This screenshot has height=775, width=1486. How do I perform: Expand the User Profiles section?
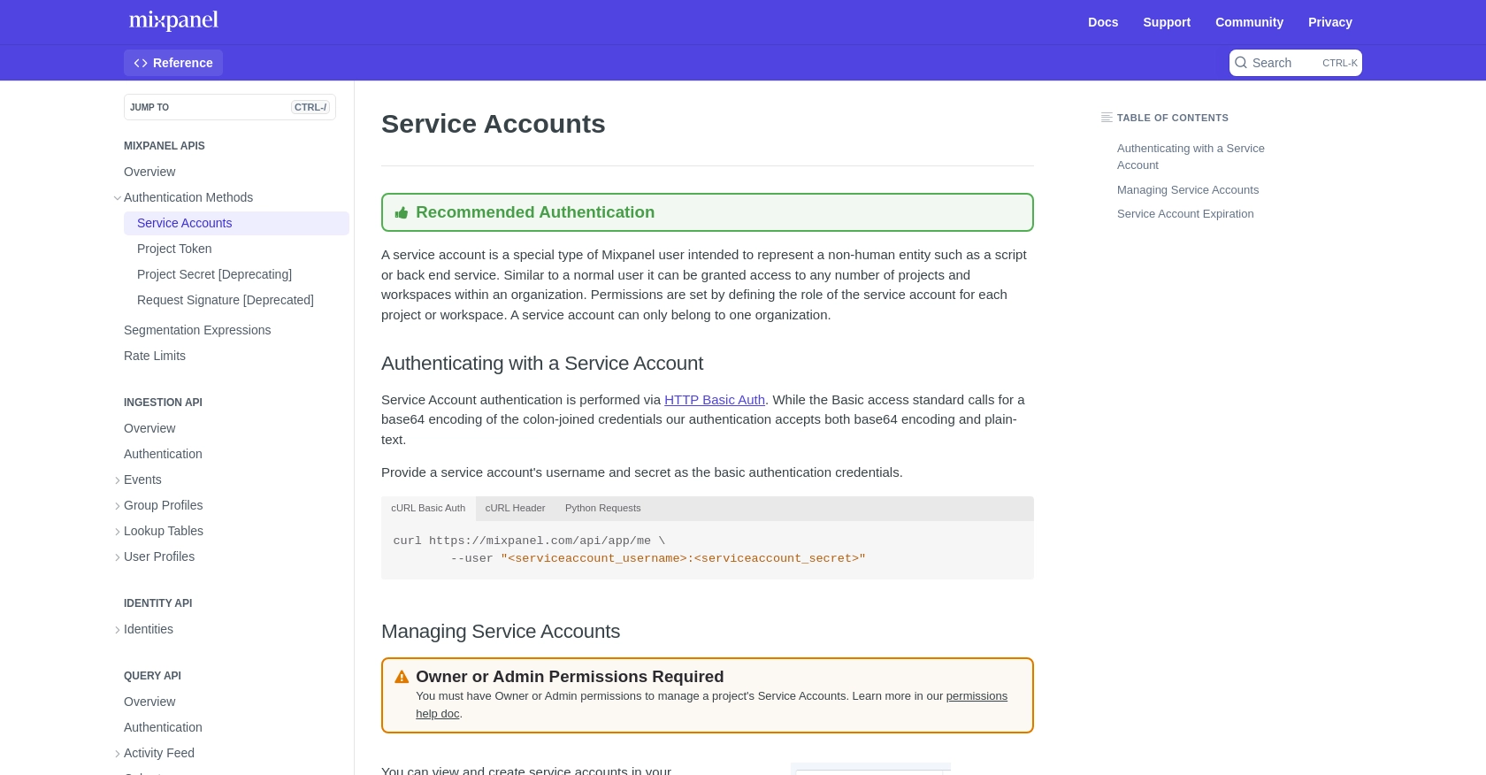[118, 557]
